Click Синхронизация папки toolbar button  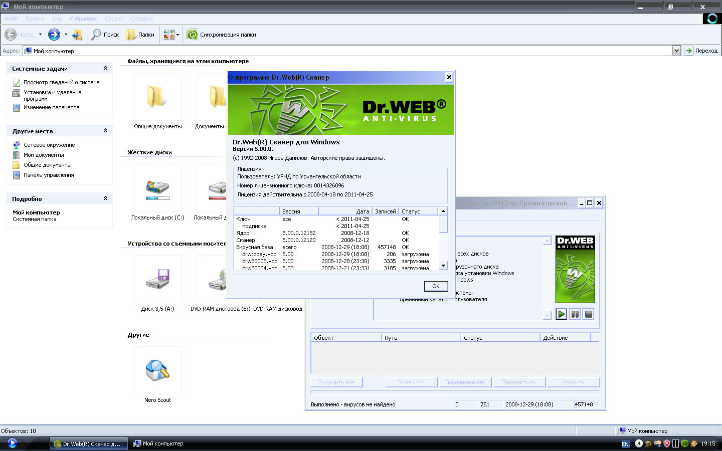222,35
